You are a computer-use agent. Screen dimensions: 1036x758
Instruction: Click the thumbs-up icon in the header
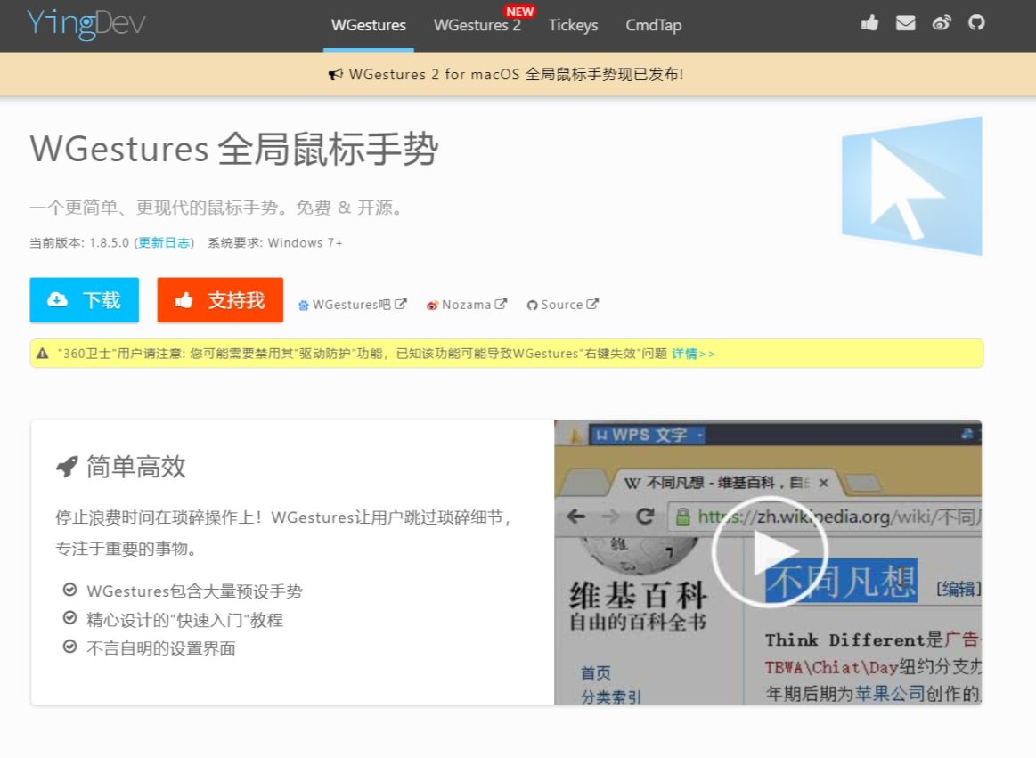pyautogui.click(x=869, y=24)
